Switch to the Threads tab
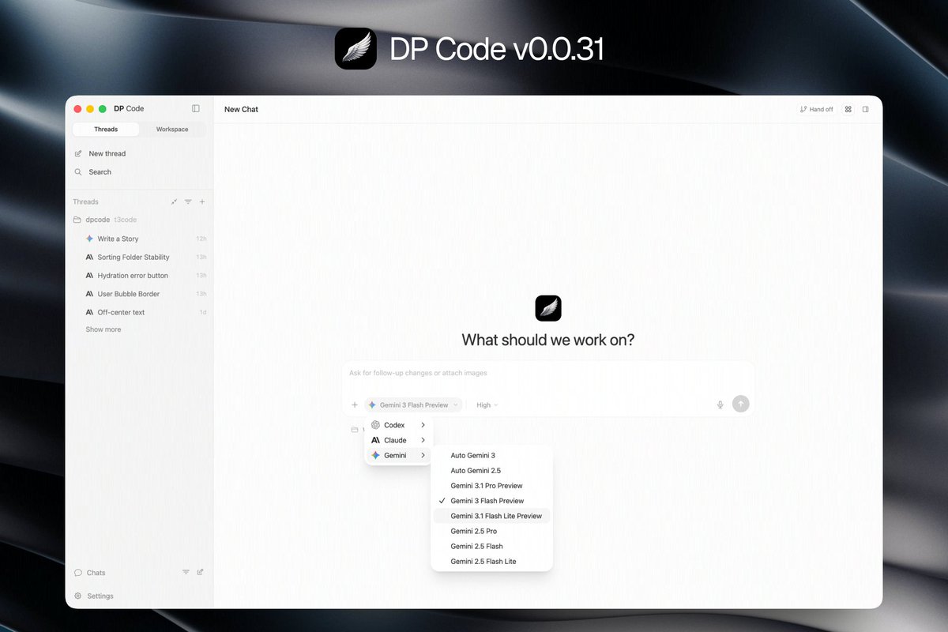948x632 pixels. pyautogui.click(x=106, y=129)
